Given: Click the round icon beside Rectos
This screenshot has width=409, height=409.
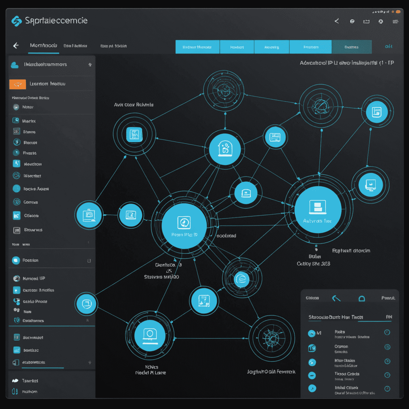Looking at the screenshot, I should [x=17, y=142].
